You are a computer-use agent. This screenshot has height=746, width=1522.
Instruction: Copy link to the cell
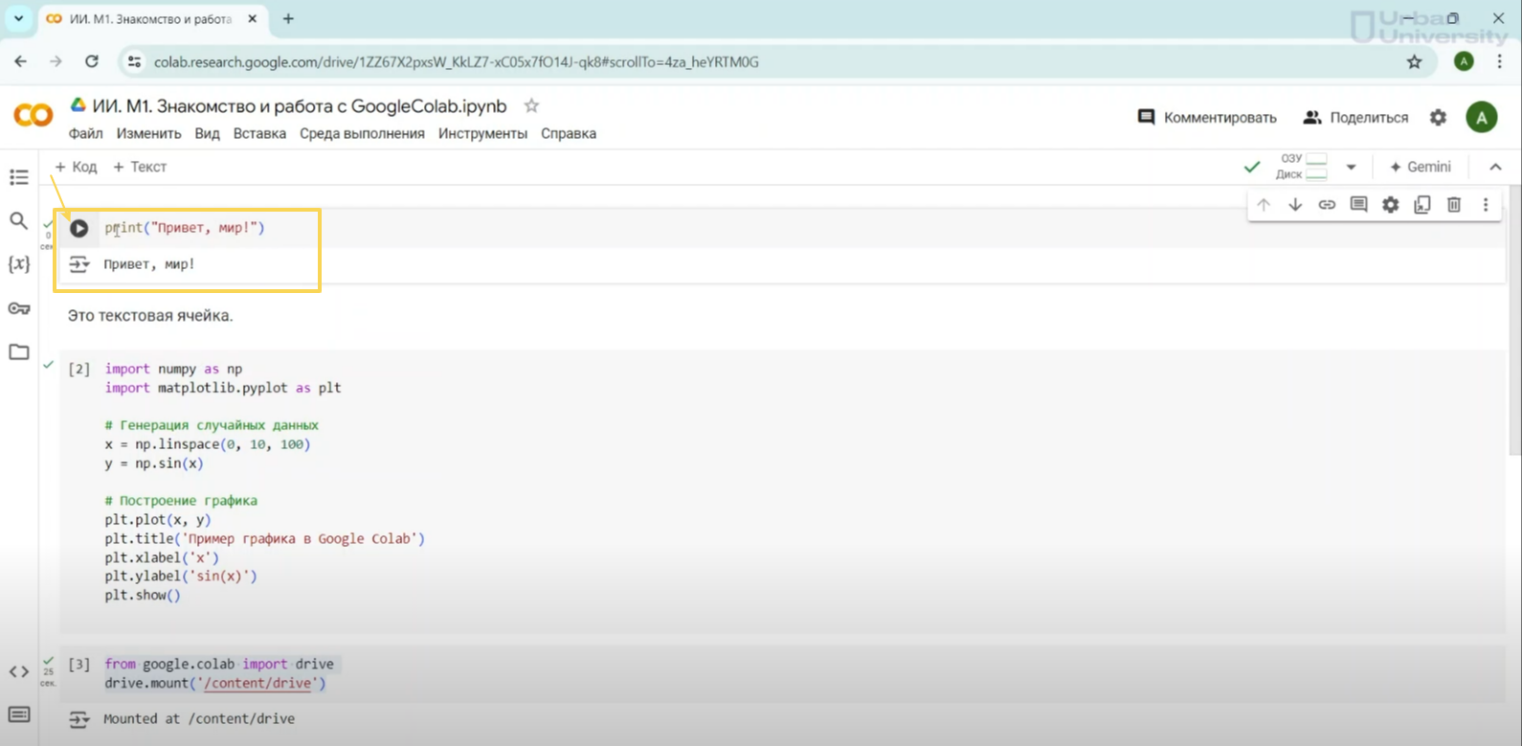(1327, 204)
